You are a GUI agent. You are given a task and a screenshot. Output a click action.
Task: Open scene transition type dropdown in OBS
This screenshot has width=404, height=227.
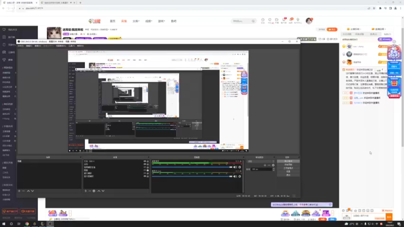coord(261,161)
